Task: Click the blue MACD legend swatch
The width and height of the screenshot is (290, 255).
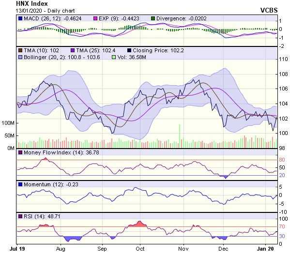Action: tap(20, 18)
